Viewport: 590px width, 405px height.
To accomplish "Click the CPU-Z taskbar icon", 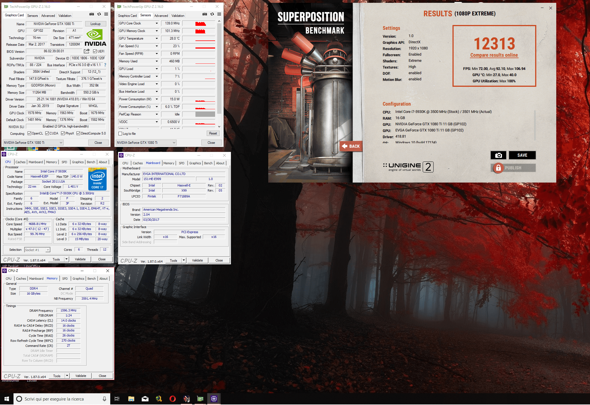I will tap(214, 399).
